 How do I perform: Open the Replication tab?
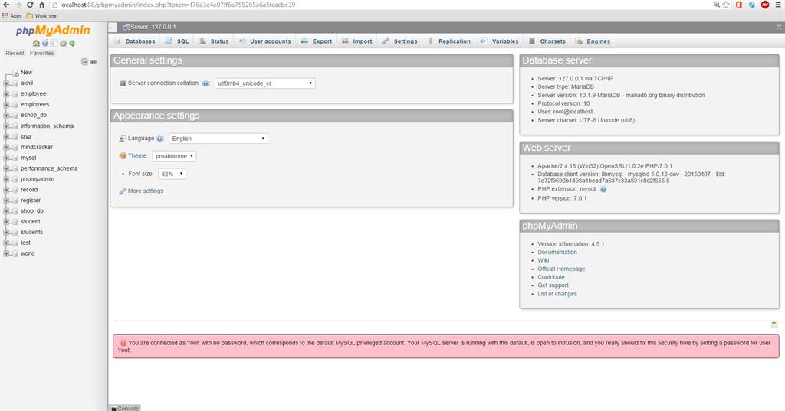coord(449,41)
